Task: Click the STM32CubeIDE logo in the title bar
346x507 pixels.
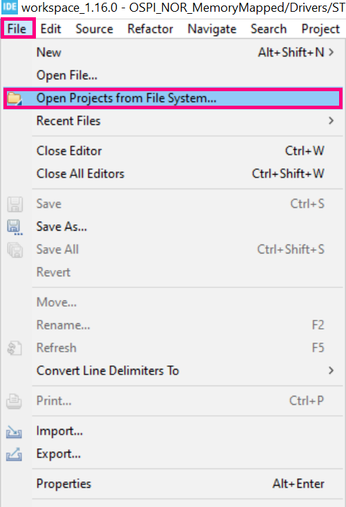Action: (10, 7)
